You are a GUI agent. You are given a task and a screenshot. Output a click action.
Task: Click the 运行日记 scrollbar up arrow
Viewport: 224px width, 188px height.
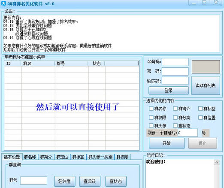[x=217, y=162]
